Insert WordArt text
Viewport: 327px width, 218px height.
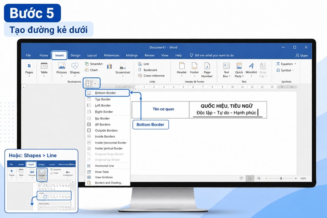[x=251, y=68]
